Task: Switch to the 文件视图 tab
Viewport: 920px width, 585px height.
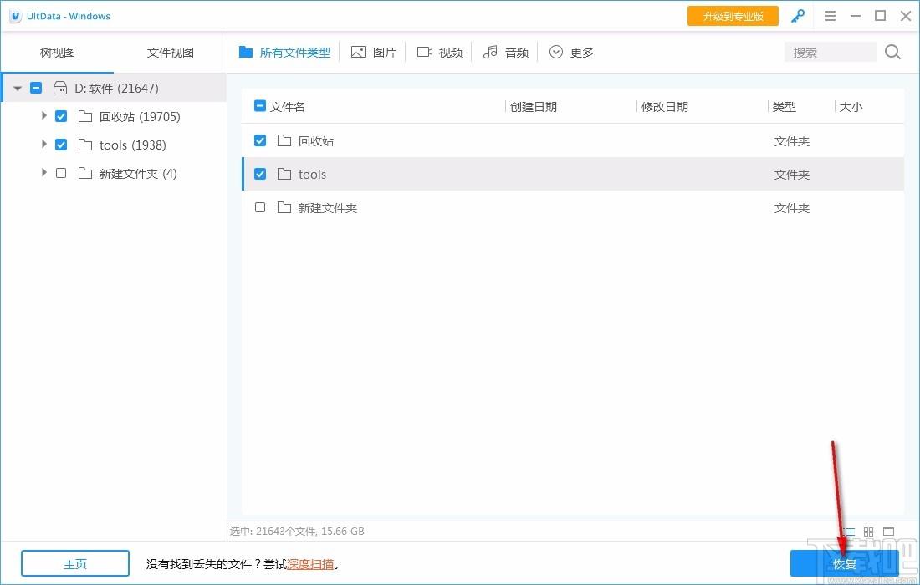Action: pos(170,53)
